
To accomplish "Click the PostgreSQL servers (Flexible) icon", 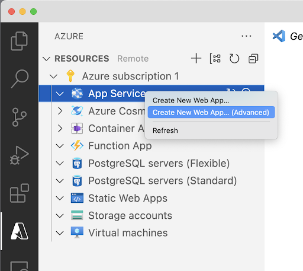I will pyautogui.click(x=77, y=163).
